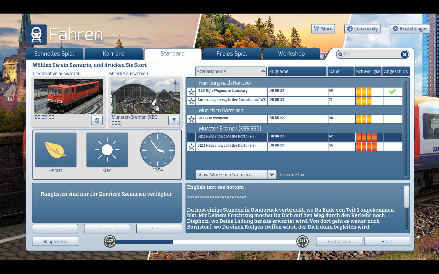Select scenario [155] Kijls Wagons to Lüneburg
The image size is (439, 274).
(x=295, y=92)
